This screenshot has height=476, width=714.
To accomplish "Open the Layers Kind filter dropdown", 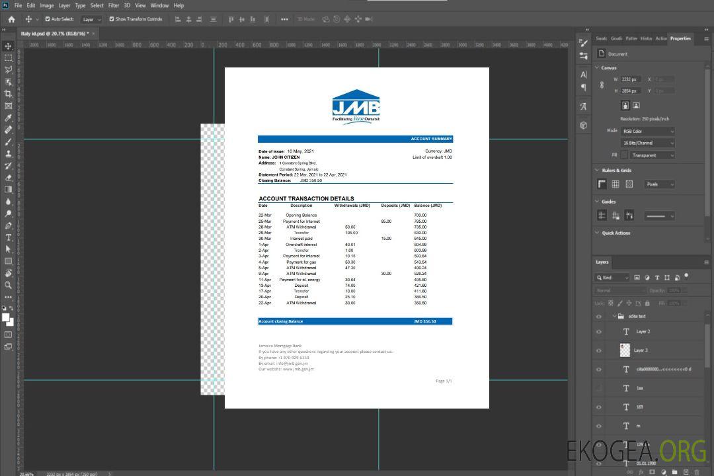I will [612, 278].
